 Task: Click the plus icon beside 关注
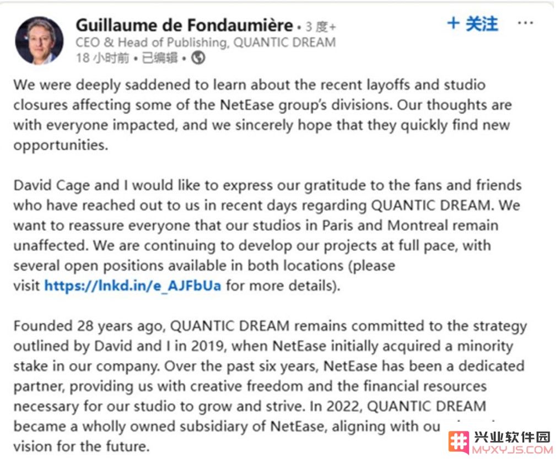[453, 23]
